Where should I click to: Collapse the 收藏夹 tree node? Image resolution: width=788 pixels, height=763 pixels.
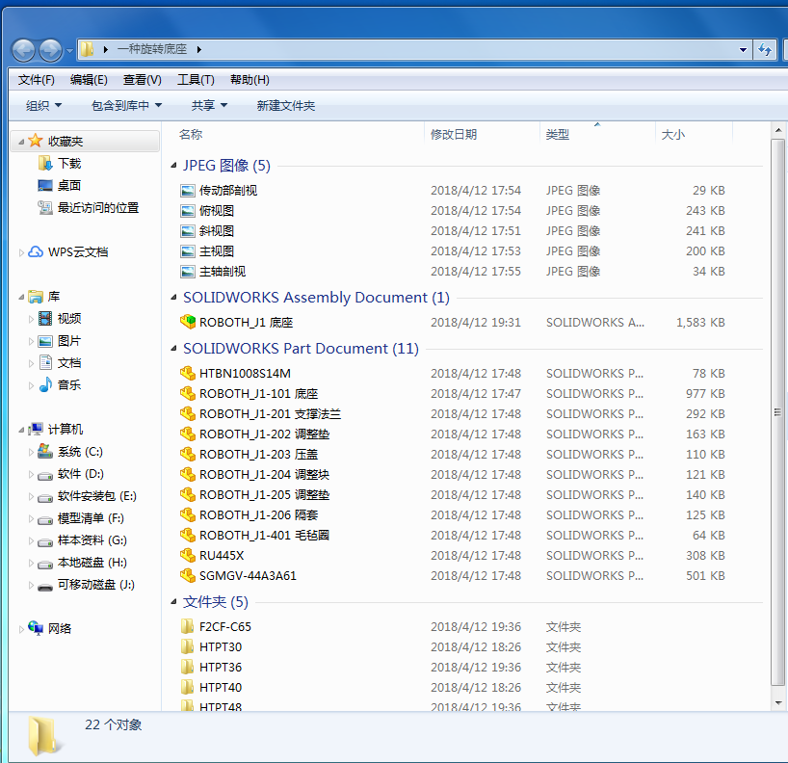tap(21, 142)
